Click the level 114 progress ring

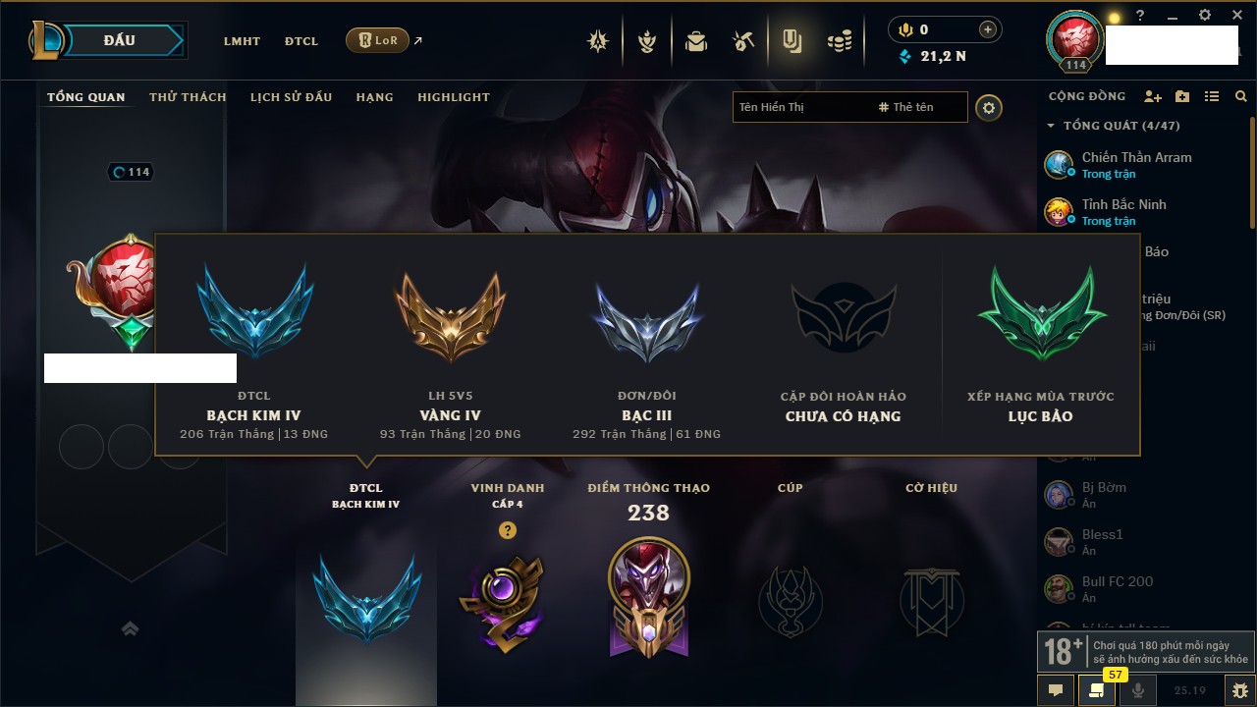131,172
